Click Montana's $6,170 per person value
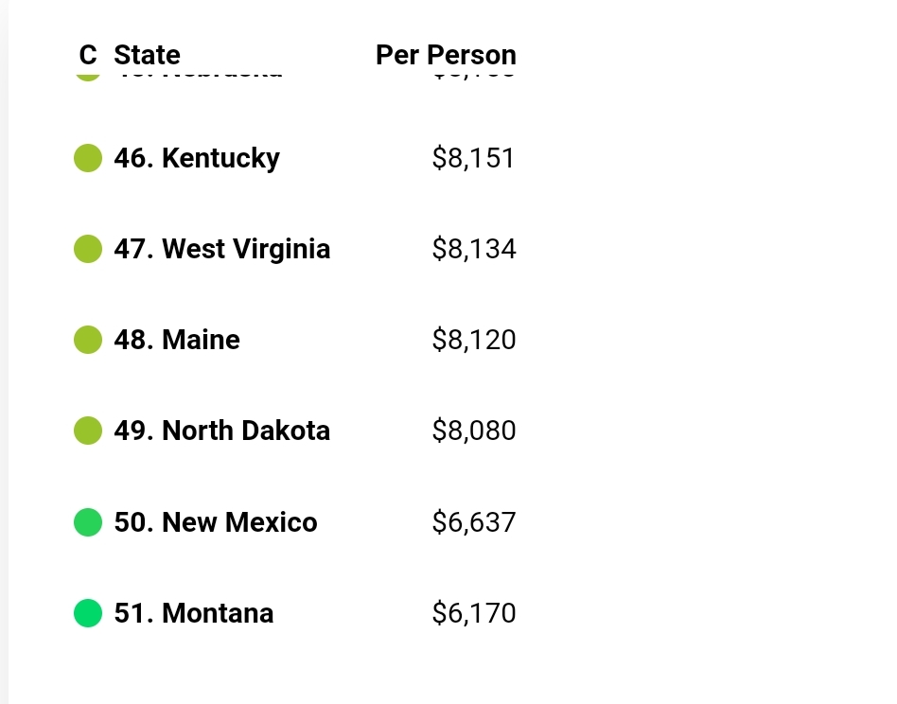 click(473, 613)
